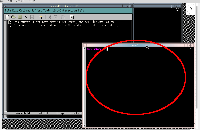Undo with the curved arrow icon
The width and height of the screenshot is (200, 130).
click(41, 17)
